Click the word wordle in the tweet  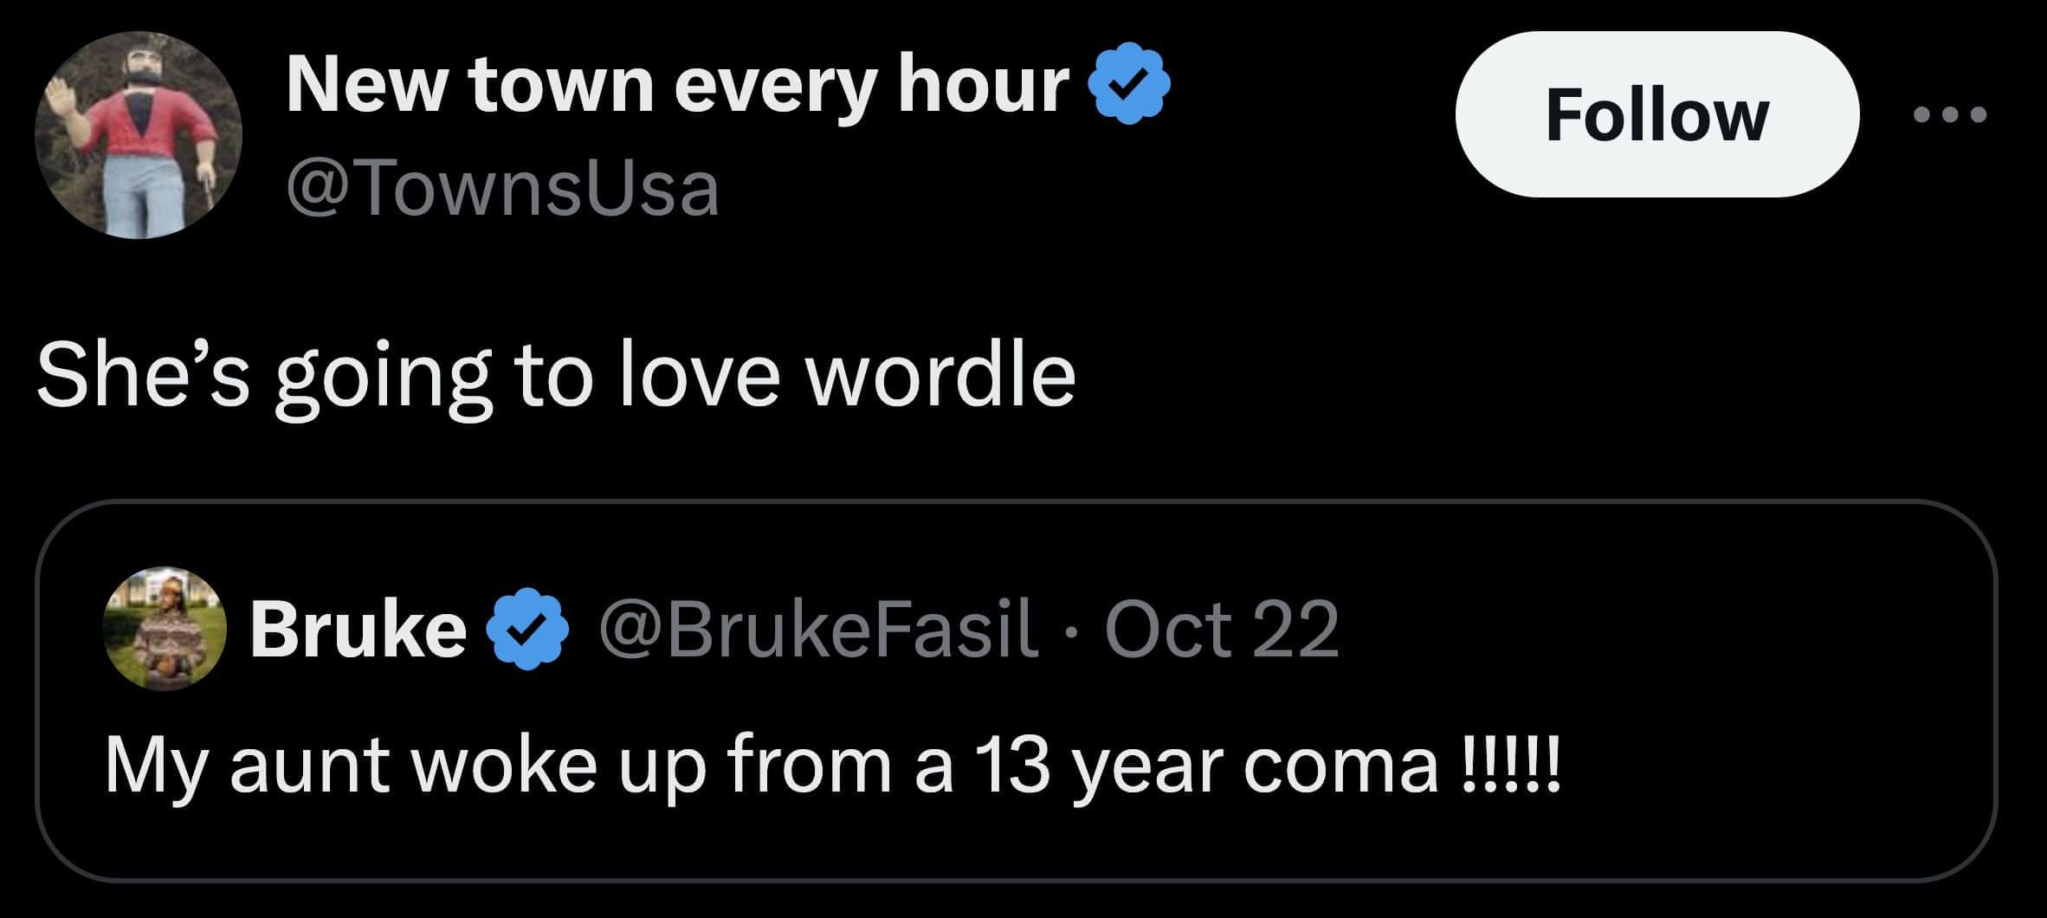(940, 375)
